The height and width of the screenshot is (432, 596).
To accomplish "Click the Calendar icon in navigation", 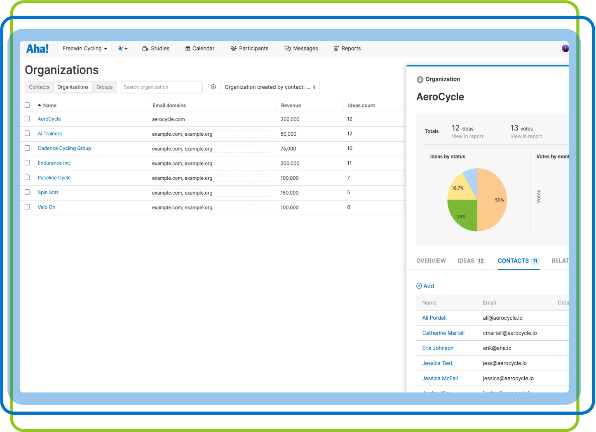I will click(188, 49).
